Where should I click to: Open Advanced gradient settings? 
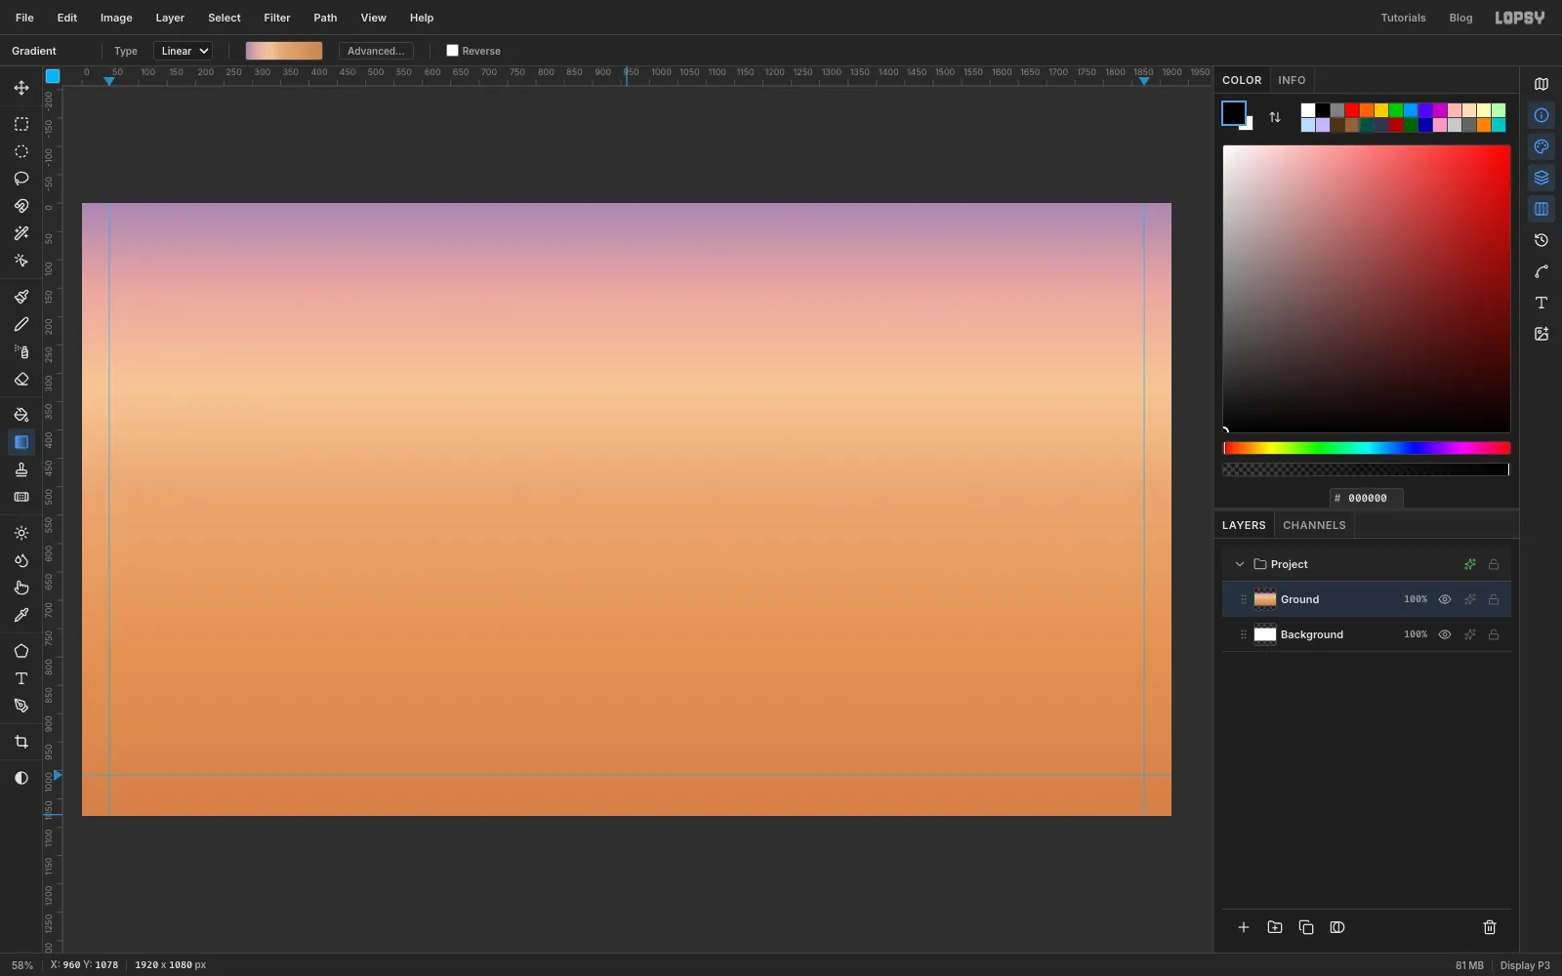click(x=376, y=51)
